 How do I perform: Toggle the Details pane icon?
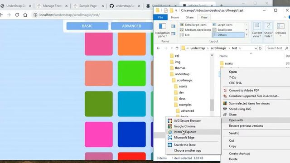173,34
